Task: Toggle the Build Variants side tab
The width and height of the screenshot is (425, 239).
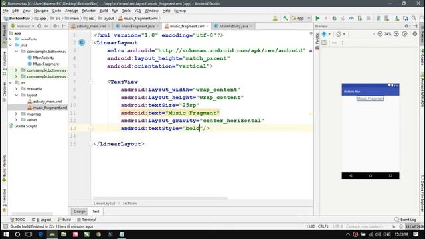Action: pyautogui.click(x=4, y=168)
